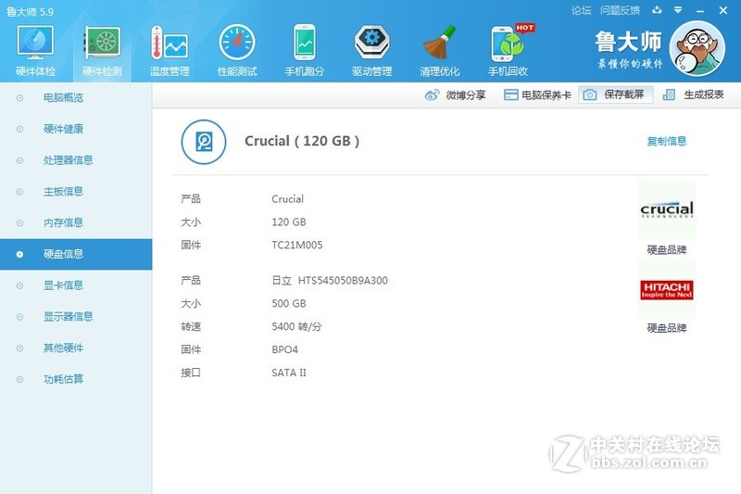Open the 论坛 forum link
The image size is (741, 494).
[582, 10]
